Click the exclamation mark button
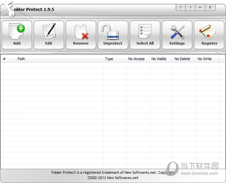The width and height of the screenshot is (226, 183). tap(191, 8)
